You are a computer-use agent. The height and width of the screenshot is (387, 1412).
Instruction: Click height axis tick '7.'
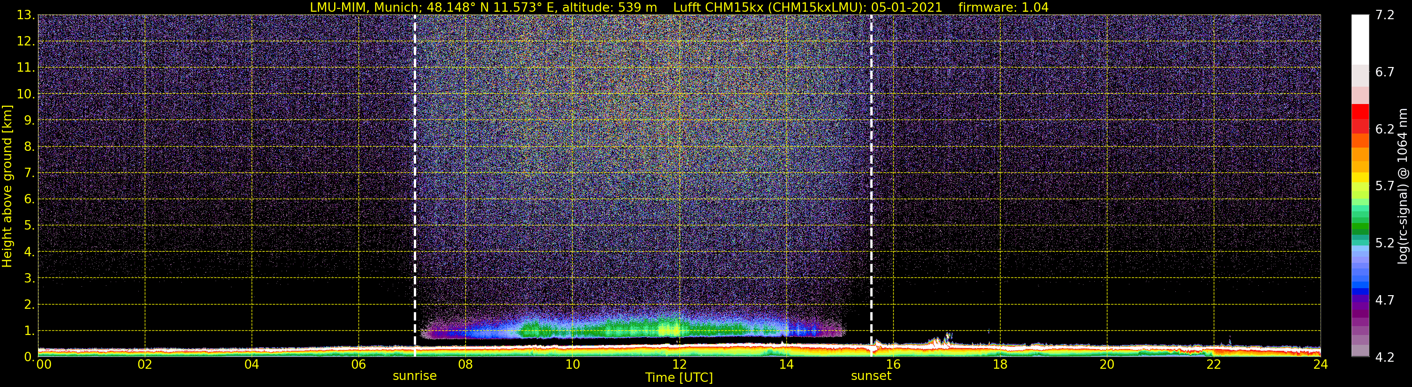coord(30,173)
